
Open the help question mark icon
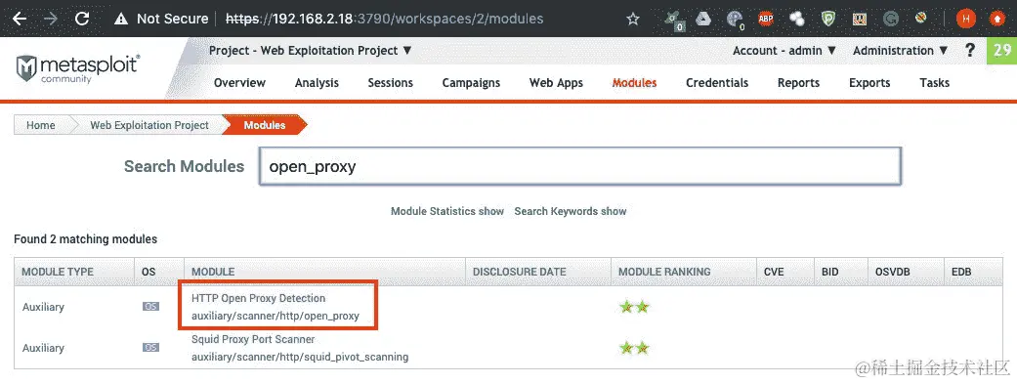[x=970, y=50]
